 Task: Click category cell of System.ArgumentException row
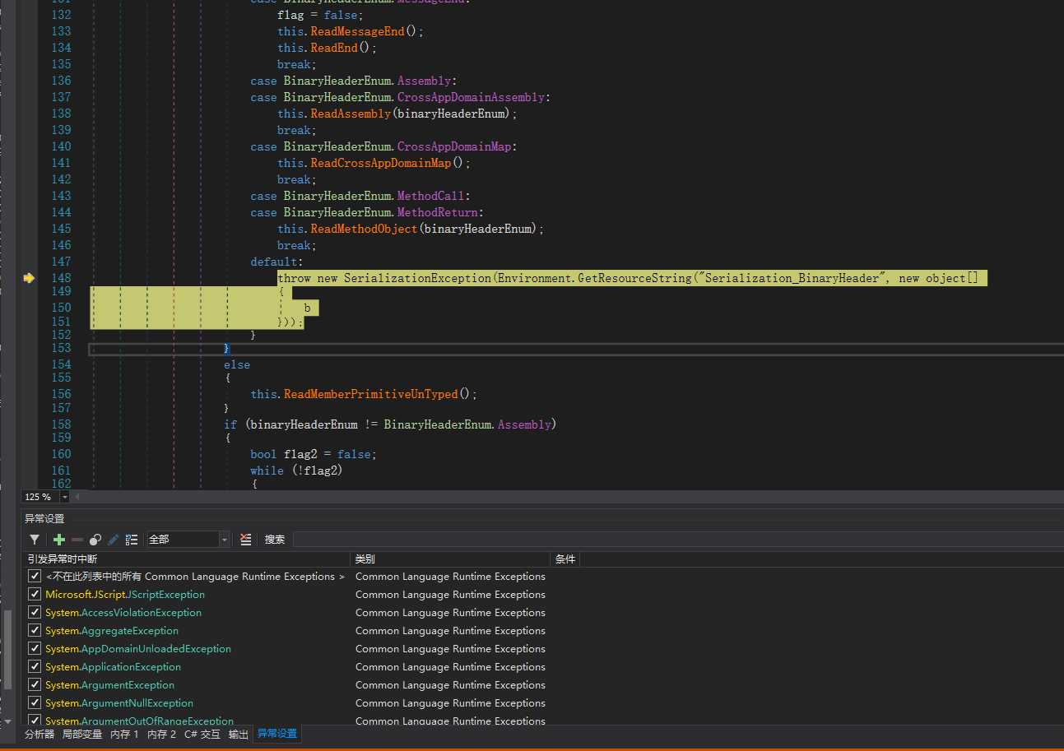point(451,685)
